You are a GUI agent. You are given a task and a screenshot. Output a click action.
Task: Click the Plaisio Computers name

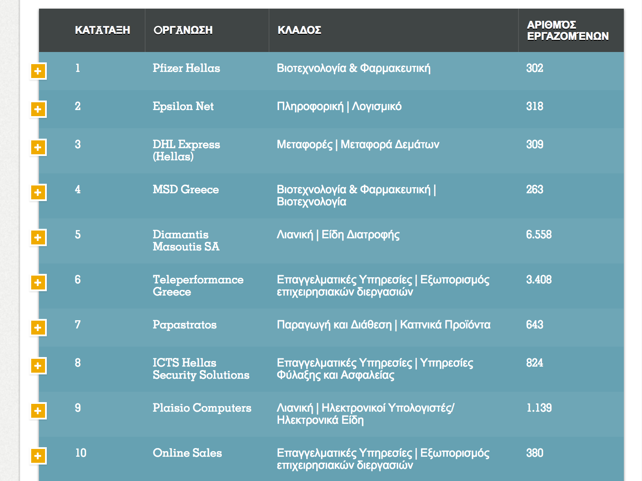(x=201, y=408)
